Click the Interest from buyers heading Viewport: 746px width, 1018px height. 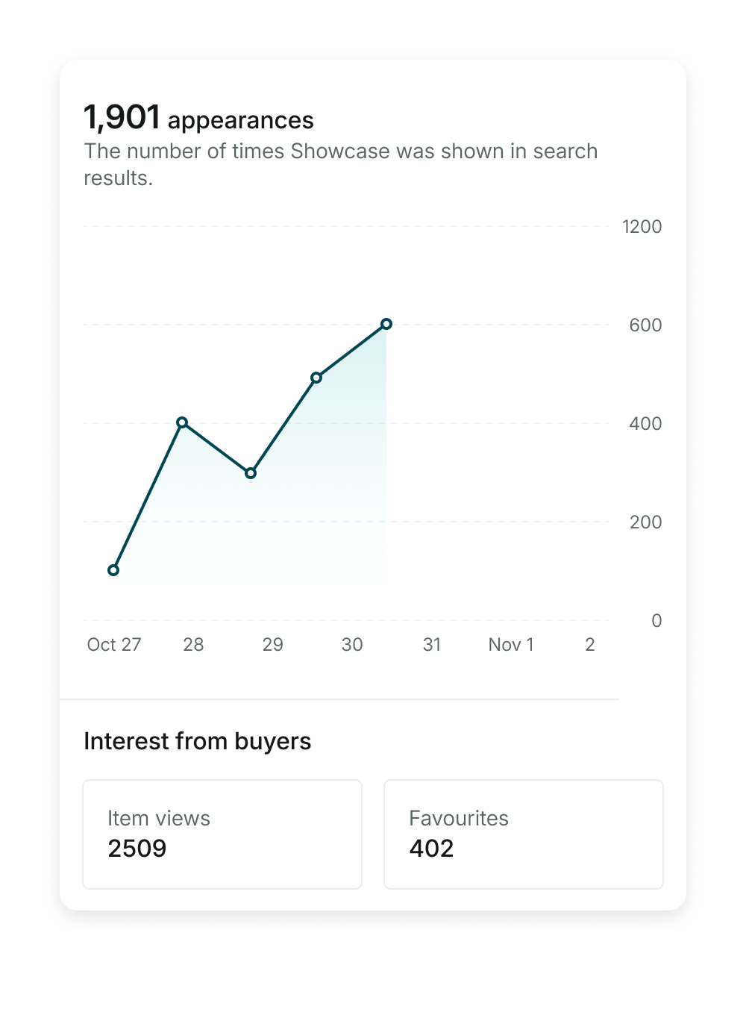click(x=198, y=741)
